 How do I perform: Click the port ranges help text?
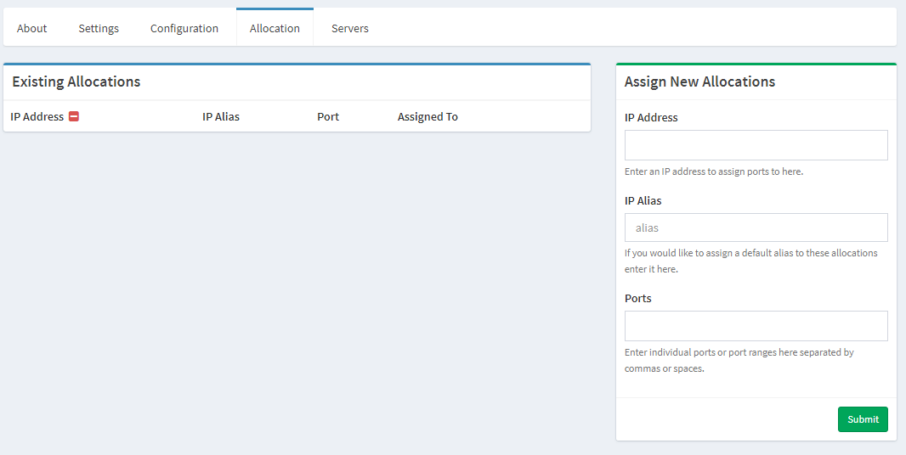739,360
